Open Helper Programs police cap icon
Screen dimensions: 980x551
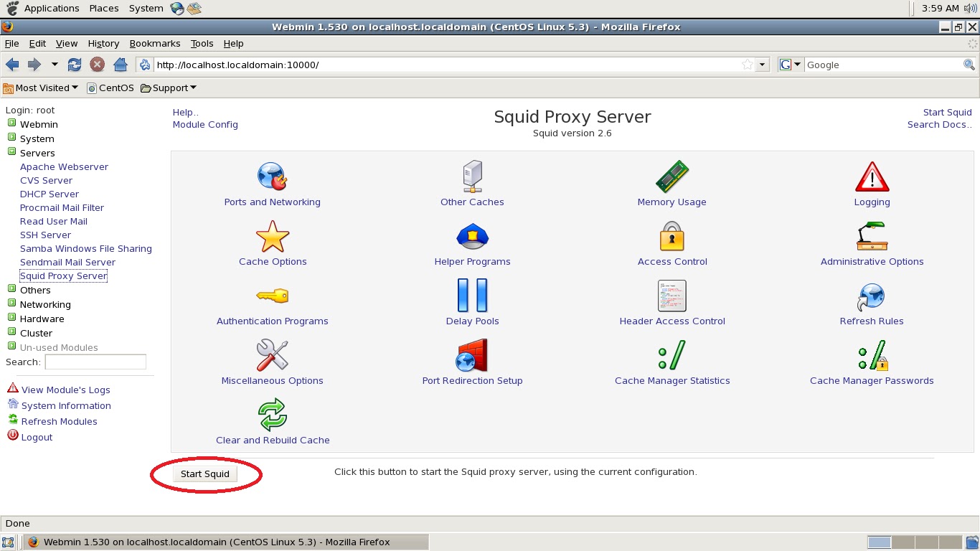472,236
